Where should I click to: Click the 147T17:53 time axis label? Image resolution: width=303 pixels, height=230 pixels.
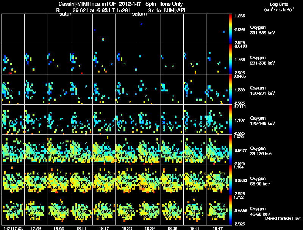[x=13, y=228]
